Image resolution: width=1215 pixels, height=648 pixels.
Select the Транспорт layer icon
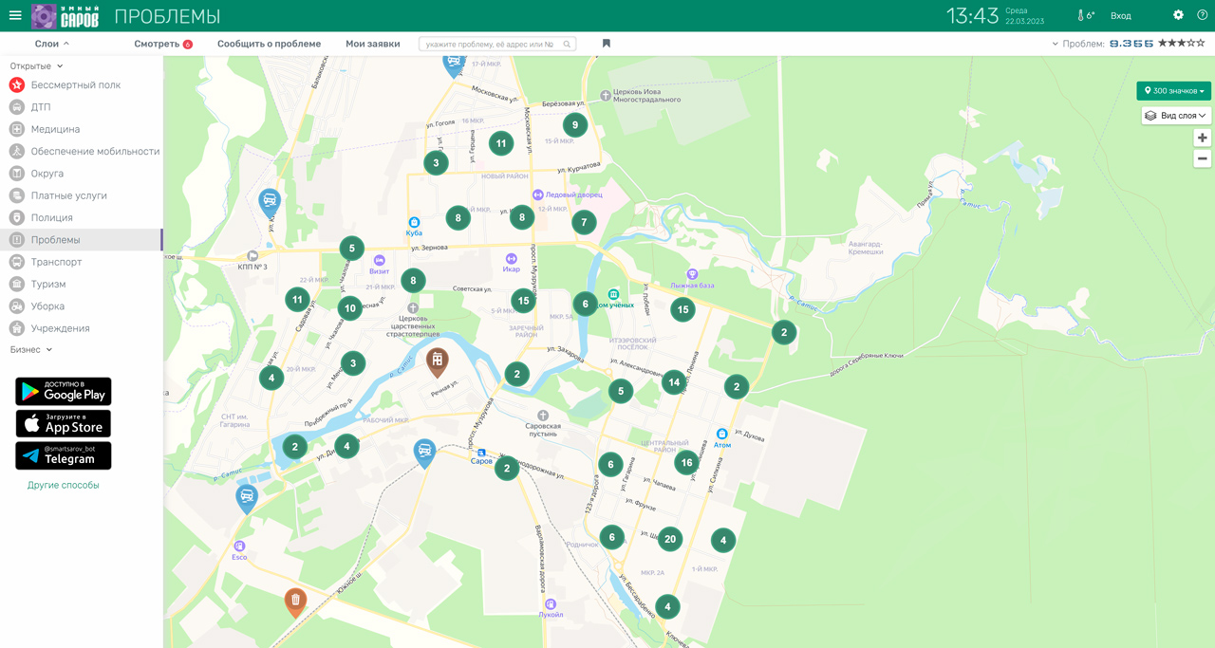point(16,262)
